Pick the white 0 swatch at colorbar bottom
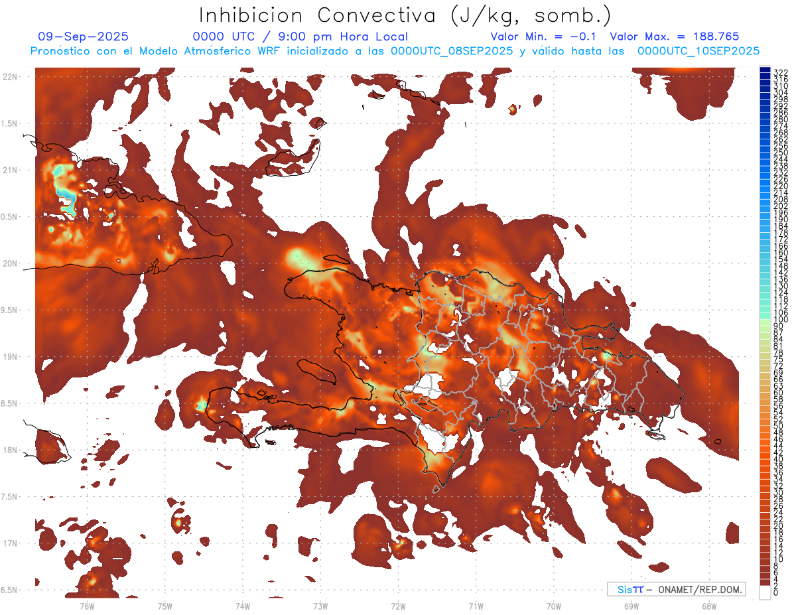The image size is (796, 615). [x=765, y=594]
